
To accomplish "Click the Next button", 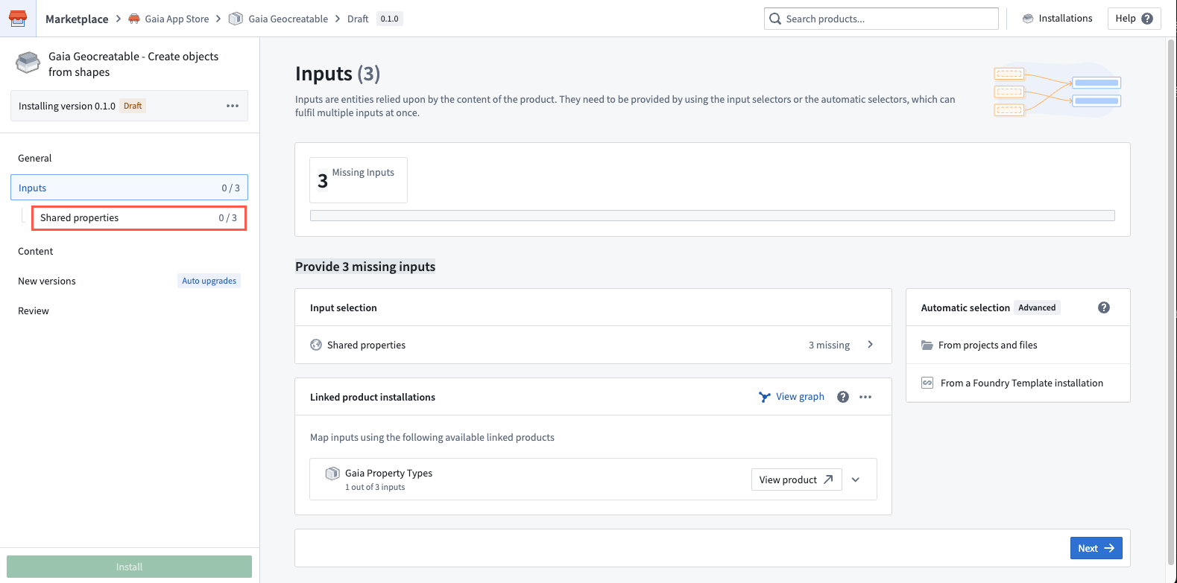I will coord(1096,548).
